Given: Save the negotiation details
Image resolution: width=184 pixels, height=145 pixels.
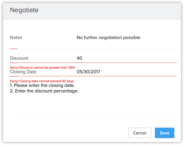Looking at the screenshot, I should (165, 133).
